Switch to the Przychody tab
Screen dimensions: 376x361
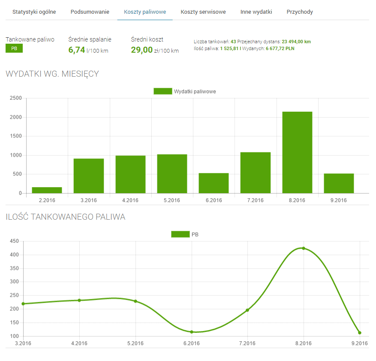300,12
